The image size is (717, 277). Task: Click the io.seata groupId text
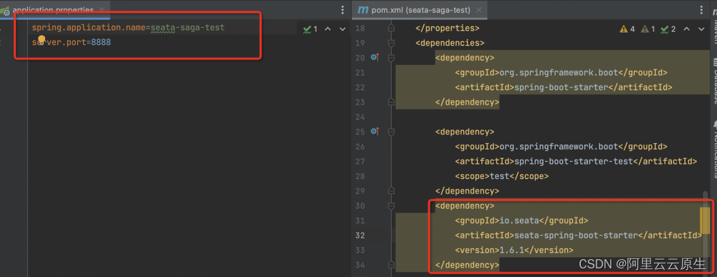519,221
